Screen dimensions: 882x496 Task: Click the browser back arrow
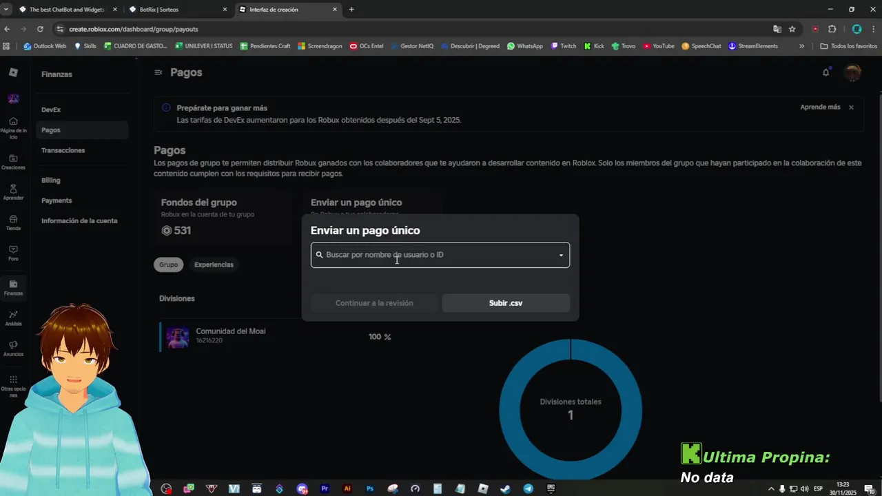pyautogui.click(x=7, y=29)
